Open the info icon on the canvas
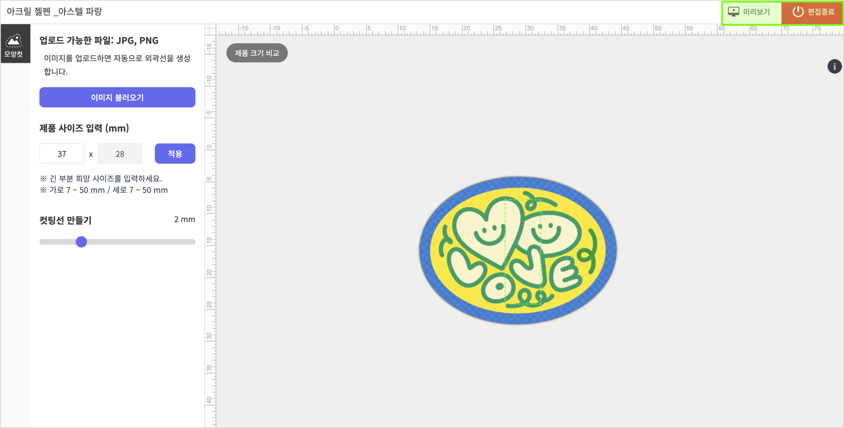This screenshot has height=428, width=844. tap(834, 66)
